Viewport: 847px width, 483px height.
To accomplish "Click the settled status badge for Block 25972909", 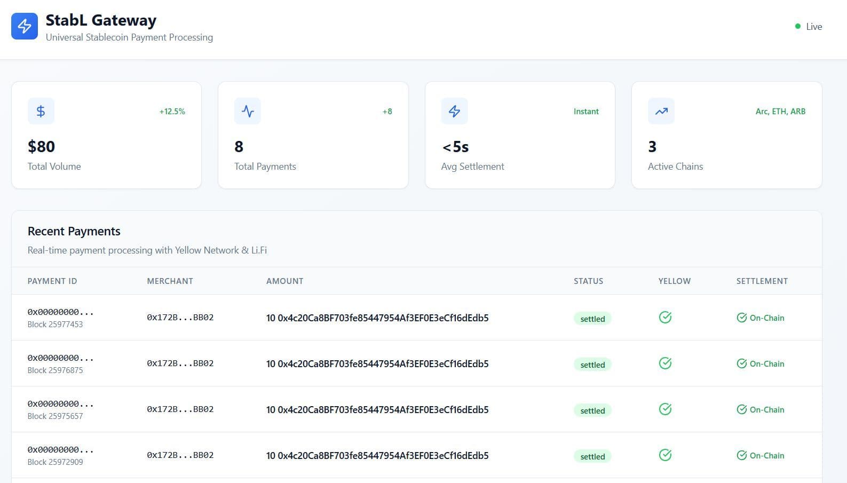I will coord(592,457).
